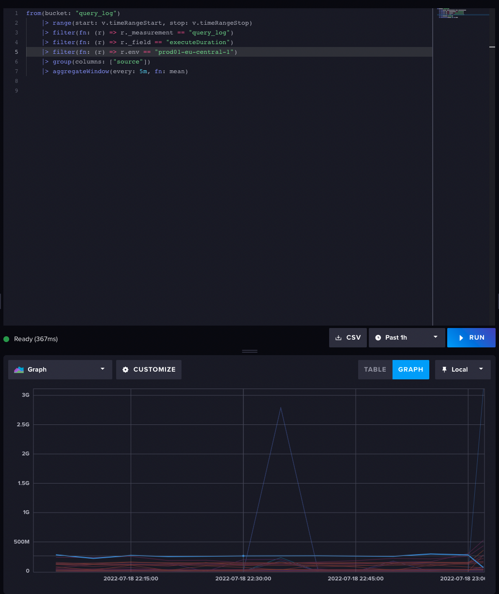Place cursor on the from(bucket) line
The height and width of the screenshot is (594, 499).
pyautogui.click(x=73, y=13)
